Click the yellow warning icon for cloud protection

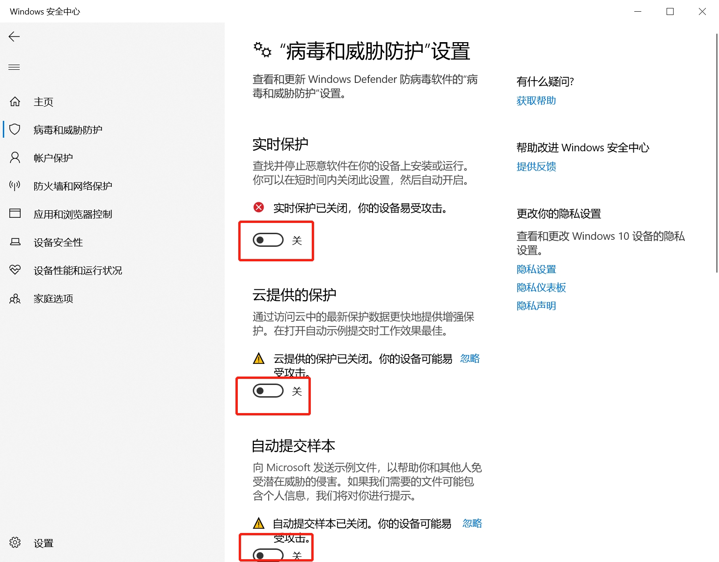pos(258,359)
